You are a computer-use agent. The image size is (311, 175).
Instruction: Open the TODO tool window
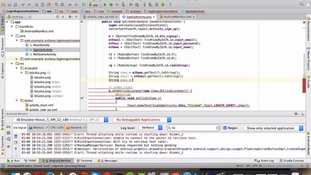pyautogui.click(x=30, y=160)
